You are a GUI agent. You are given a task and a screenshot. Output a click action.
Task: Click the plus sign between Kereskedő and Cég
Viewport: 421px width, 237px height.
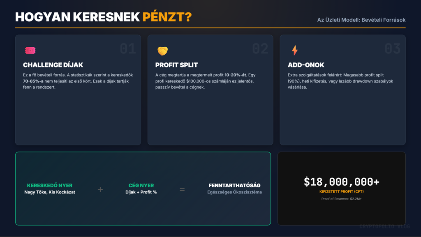tap(100, 189)
